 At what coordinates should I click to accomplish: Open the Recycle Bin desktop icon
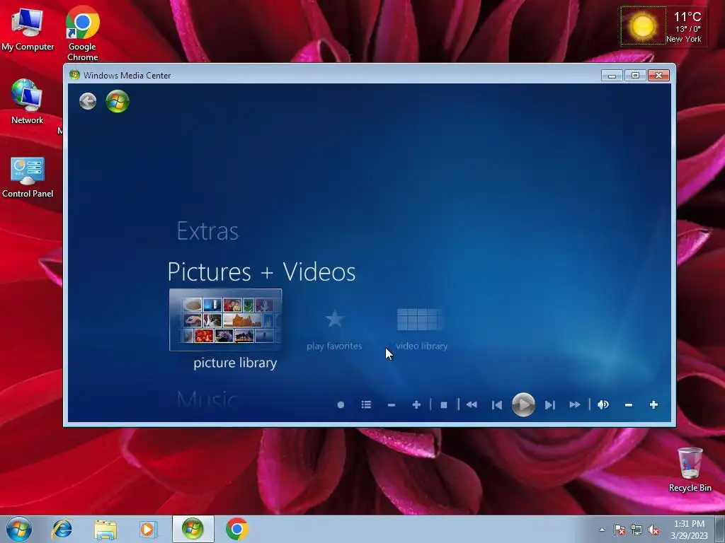[690, 469]
